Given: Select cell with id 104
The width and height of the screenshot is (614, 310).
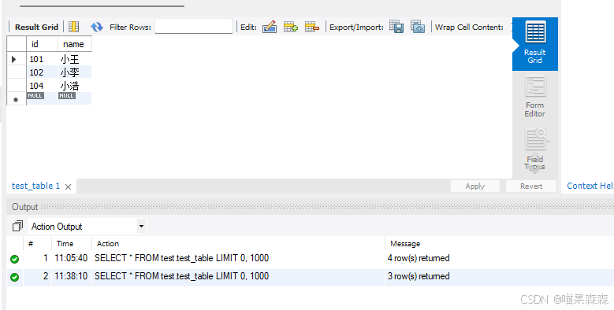Looking at the screenshot, I should tap(43, 86).
